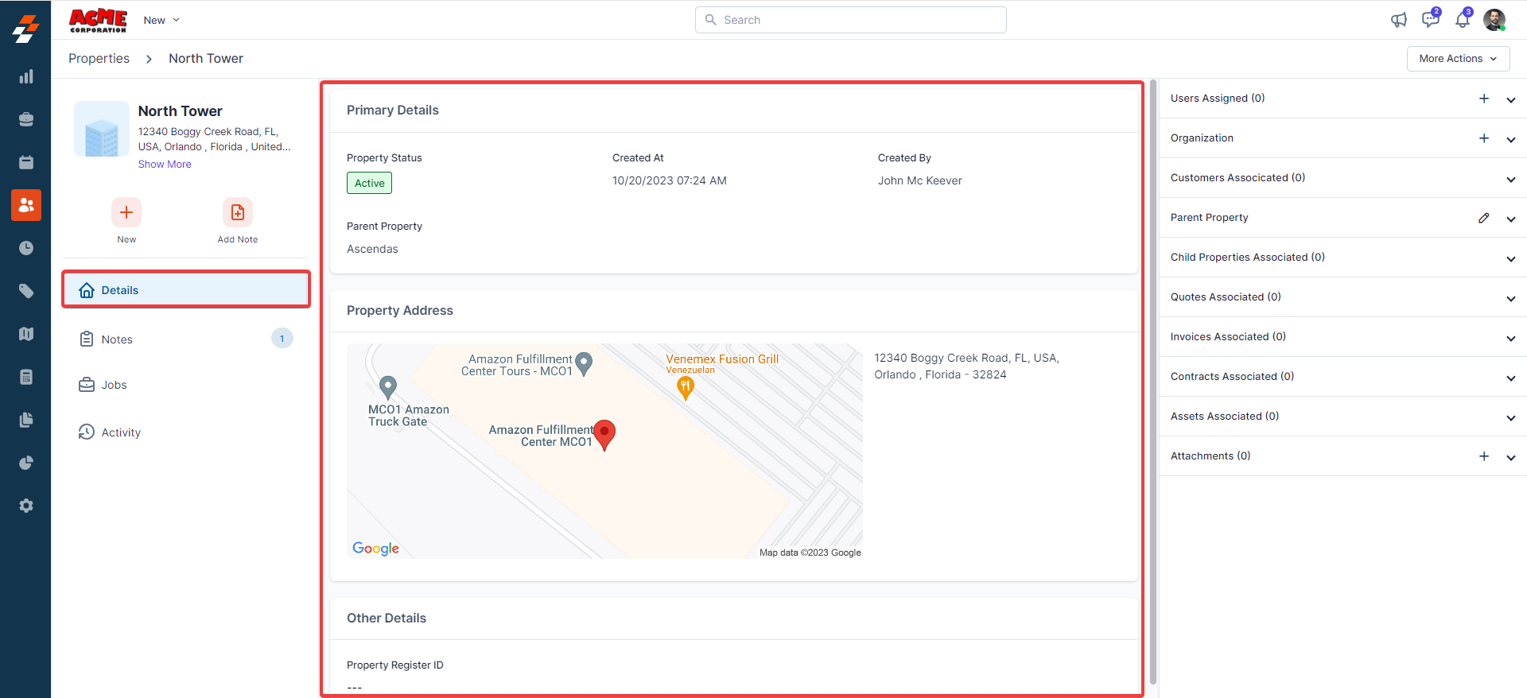Open the New dropdown in header
This screenshot has width=1527, height=698.
[x=161, y=20]
